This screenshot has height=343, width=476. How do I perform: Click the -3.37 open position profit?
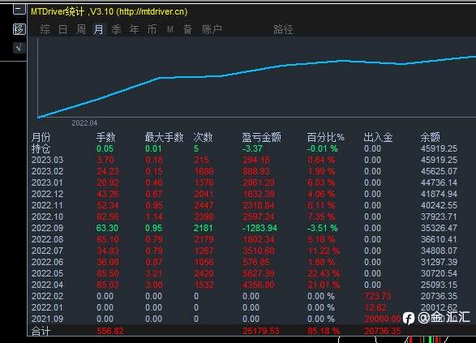(252, 148)
